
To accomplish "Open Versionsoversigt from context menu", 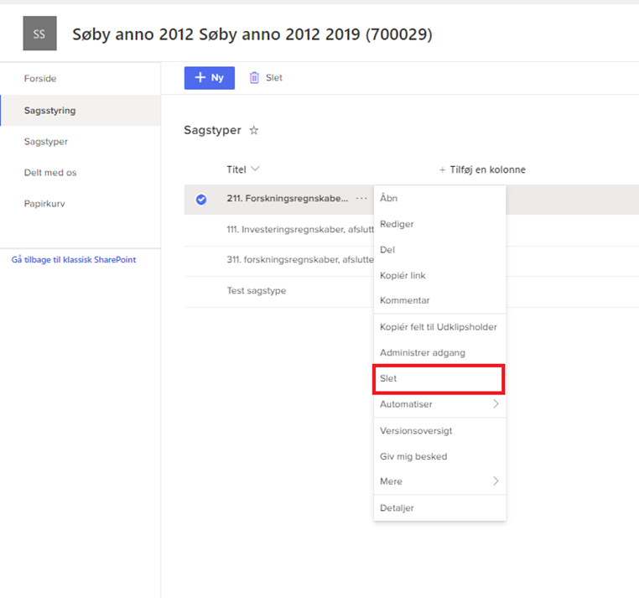I will pyautogui.click(x=416, y=431).
